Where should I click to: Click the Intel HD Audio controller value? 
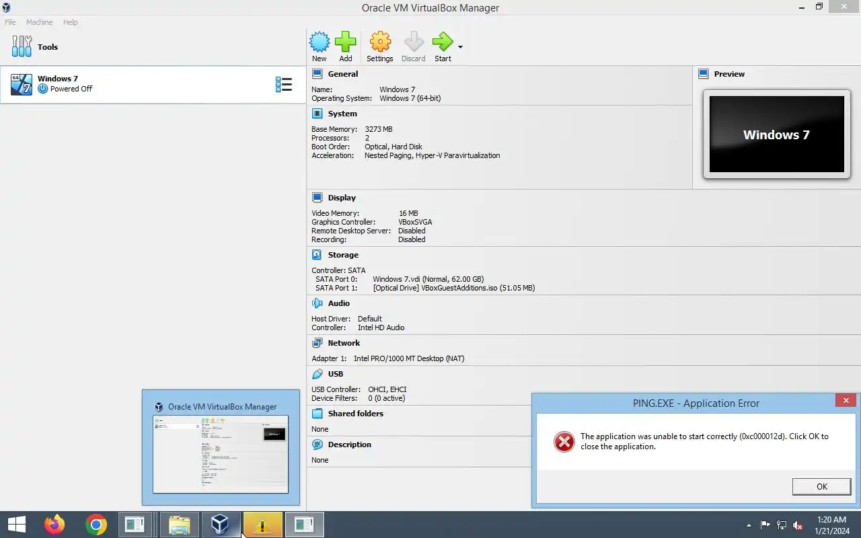381,328
